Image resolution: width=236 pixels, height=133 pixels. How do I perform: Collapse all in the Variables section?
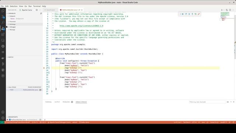coord(41,13)
